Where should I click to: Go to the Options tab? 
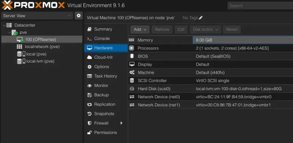(x=106, y=67)
